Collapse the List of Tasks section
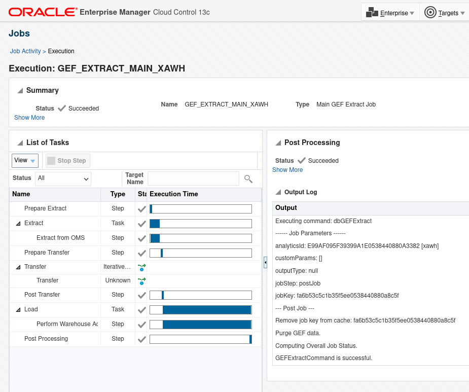The width and height of the screenshot is (469, 392). coord(20,142)
